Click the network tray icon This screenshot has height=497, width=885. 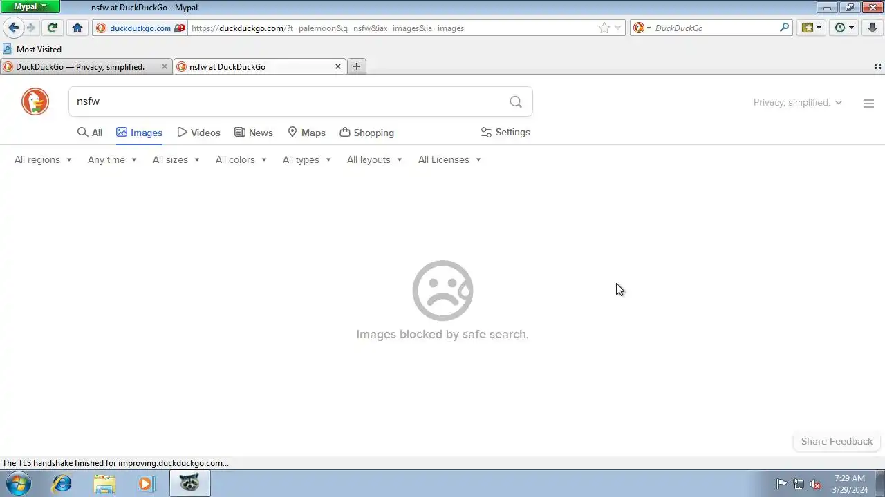(x=799, y=484)
